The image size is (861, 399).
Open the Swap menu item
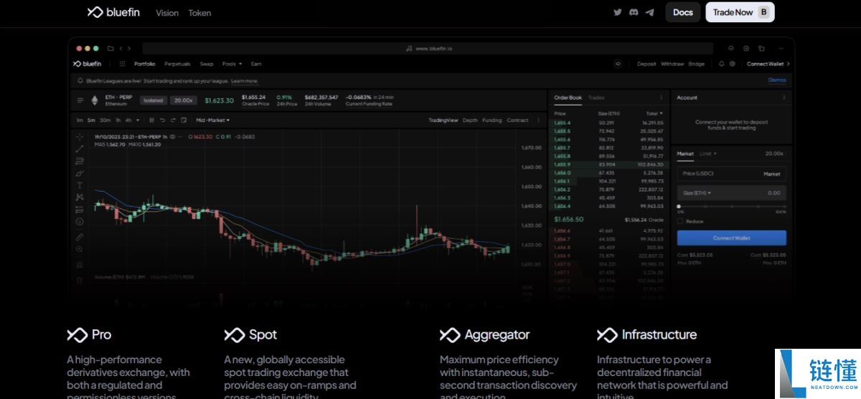[x=207, y=64]
